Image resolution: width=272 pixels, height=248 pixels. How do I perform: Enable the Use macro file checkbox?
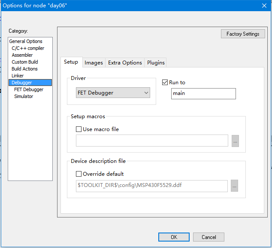click(x=79, y=129)
